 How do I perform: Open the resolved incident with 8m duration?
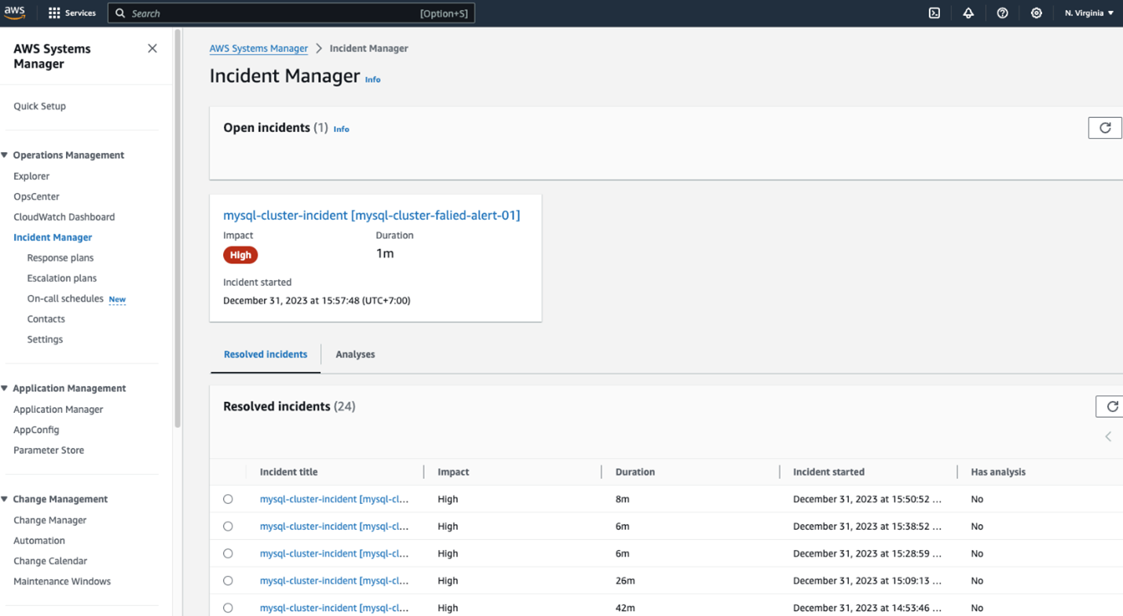(334, 499)
